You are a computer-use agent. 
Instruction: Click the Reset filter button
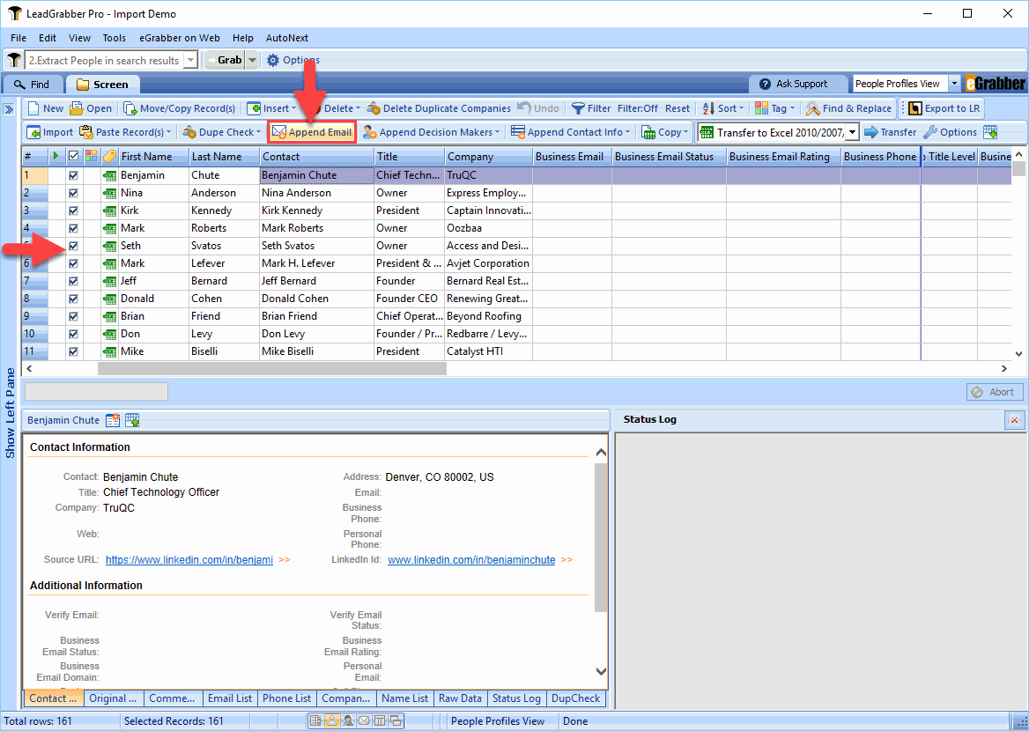pyautogui.click(x=677, y=108)
